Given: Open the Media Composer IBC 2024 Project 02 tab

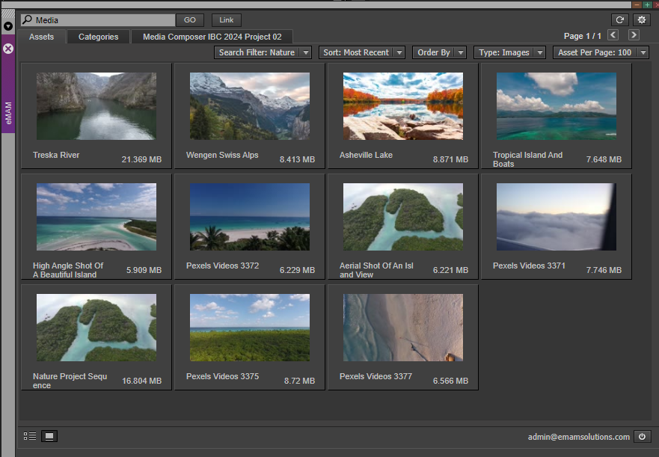Looking at the screenshot, I should pos(212,37).
